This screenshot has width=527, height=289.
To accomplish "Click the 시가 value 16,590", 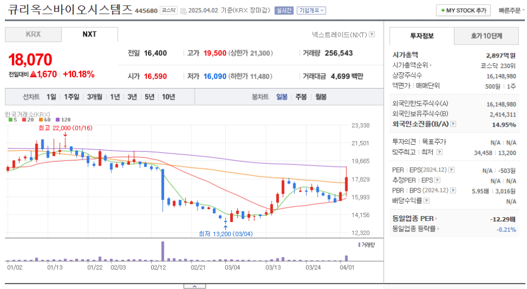I will click(155, 76).
